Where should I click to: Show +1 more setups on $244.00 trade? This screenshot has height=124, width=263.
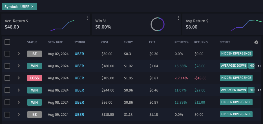click(259, 90)
